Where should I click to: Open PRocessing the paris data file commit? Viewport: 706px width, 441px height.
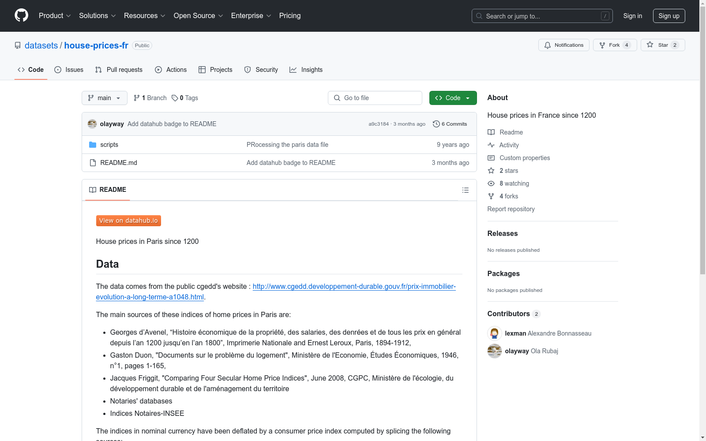(287, 145)
